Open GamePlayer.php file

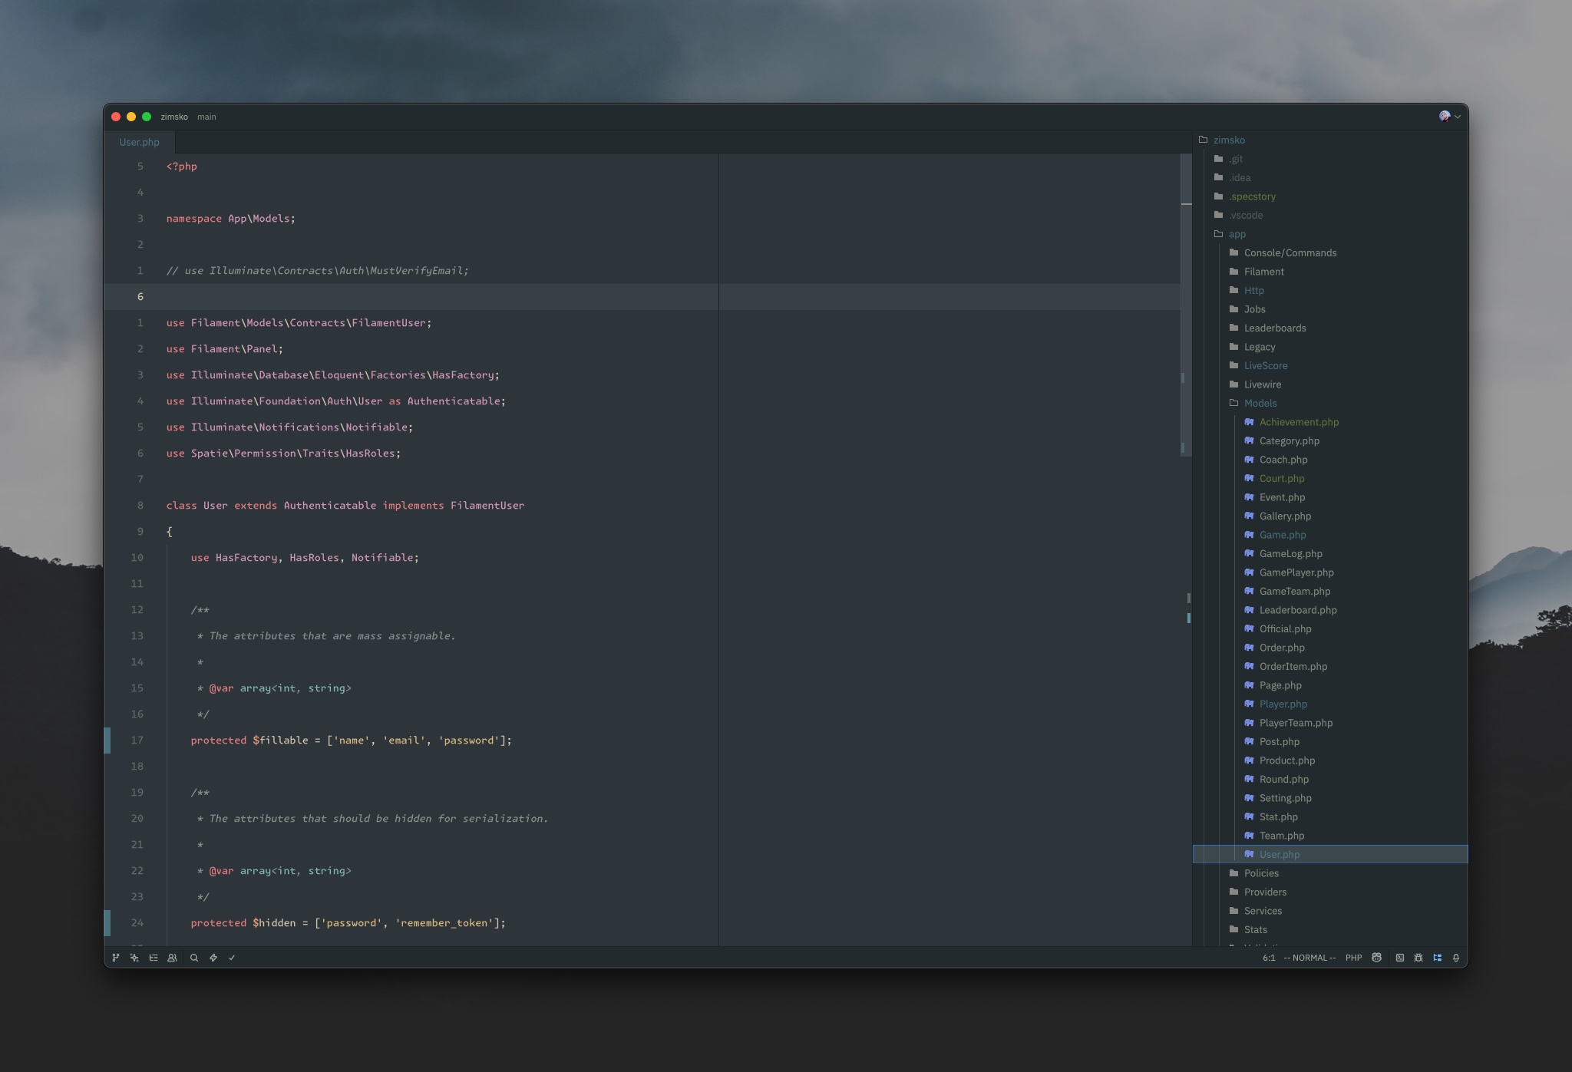click(1330, 572)
